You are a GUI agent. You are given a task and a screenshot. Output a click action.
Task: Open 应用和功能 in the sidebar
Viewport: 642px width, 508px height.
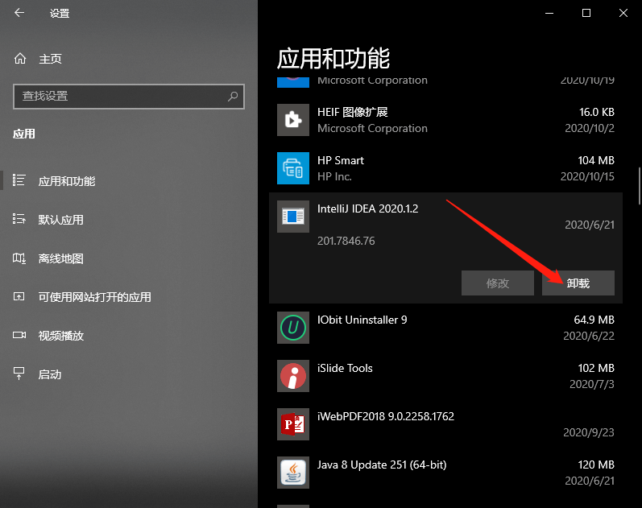point(67,181)
